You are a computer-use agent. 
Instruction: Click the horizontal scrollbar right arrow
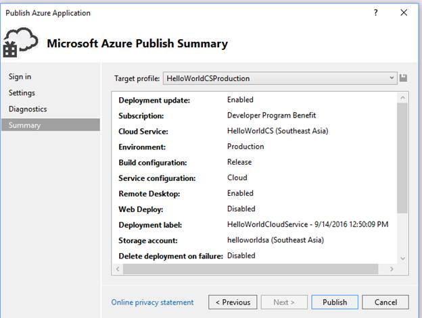click(x=392, y=269)
